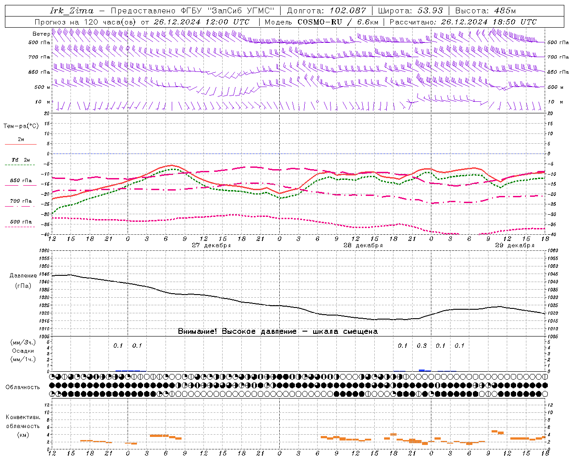Screen dimensions: 571x457
Task: Click the Ветер wind panel label
Action: tap(41, 33)
